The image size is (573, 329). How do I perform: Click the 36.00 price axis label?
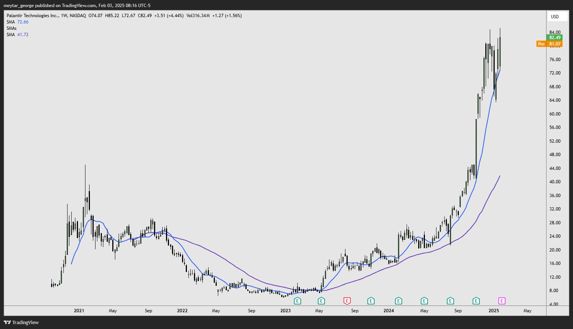555,196
